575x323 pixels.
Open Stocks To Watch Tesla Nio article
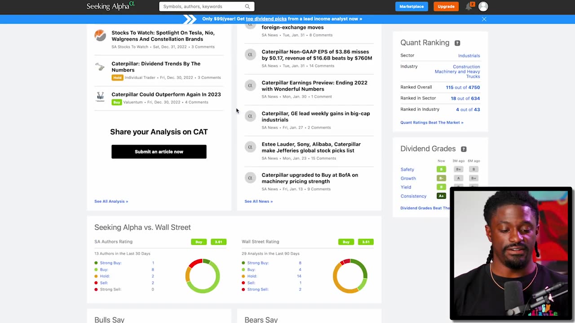163,36
